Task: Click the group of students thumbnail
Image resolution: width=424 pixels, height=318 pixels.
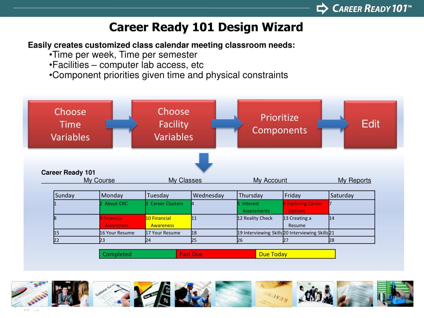Action: point(315,294)
